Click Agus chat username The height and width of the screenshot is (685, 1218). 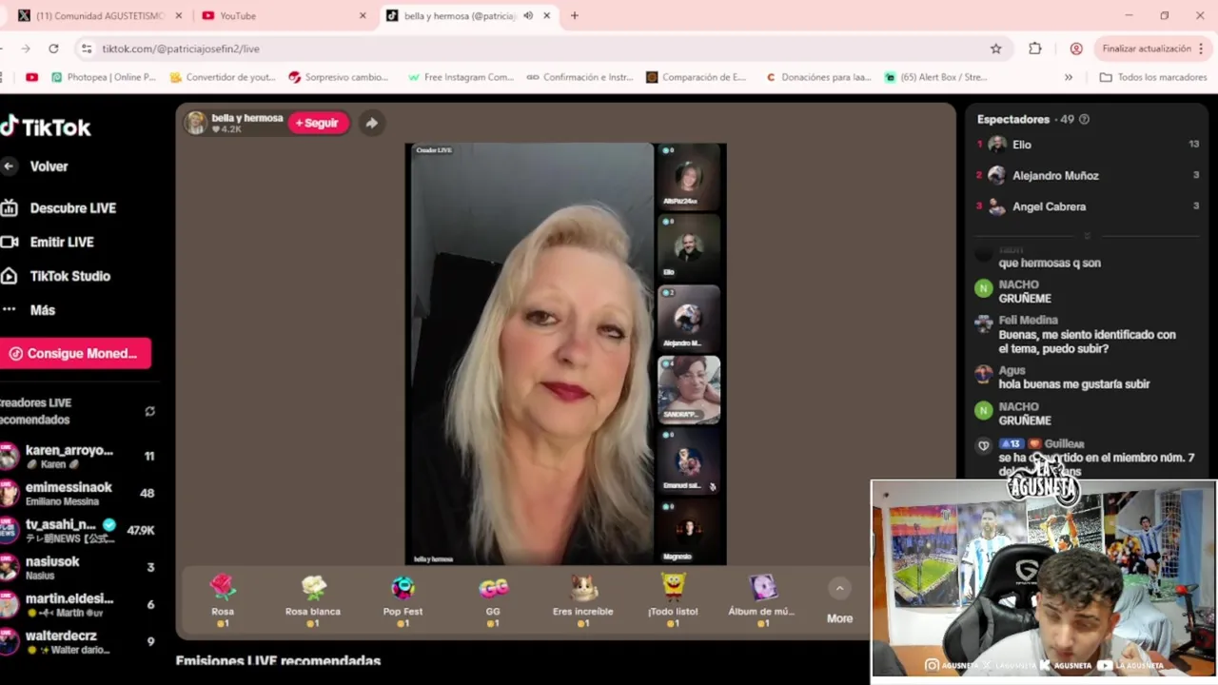[x=1012, y=370]
